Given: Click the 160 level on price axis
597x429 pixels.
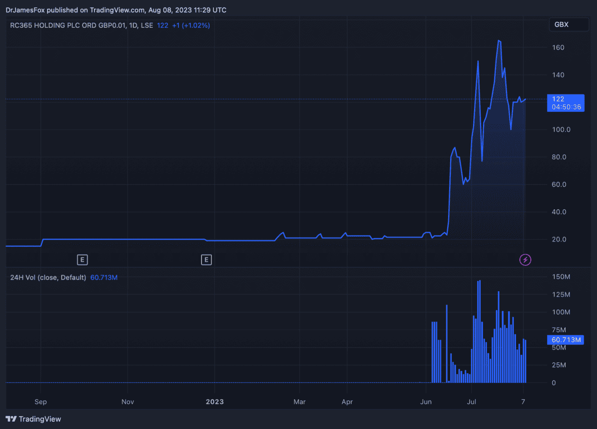Looking at the screenshot, I should [558, 48].
